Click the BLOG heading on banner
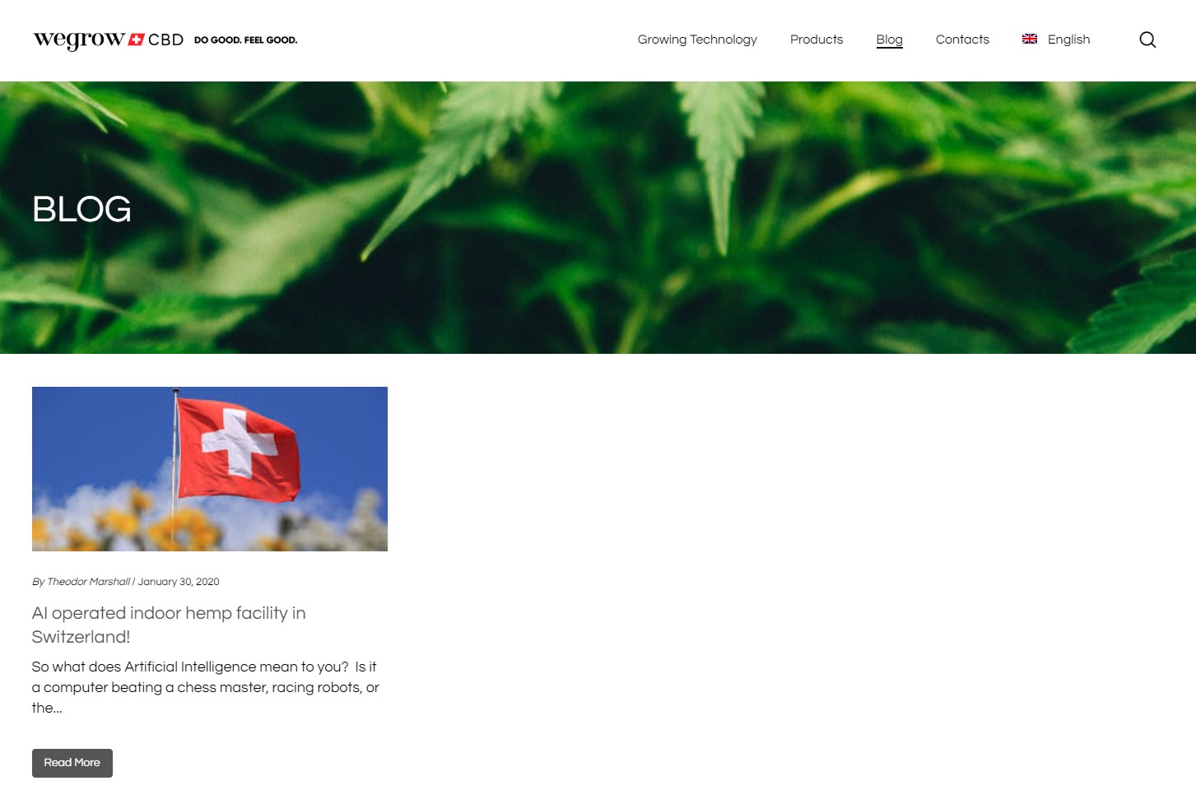 point(81,209)
